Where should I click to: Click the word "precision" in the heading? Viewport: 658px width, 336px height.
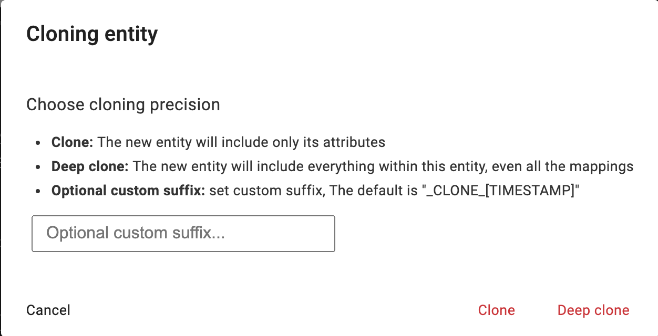pyautogui.click(x=184, y=104)
